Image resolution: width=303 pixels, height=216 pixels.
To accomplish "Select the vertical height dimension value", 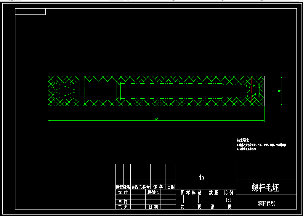I will coord(279,91).
